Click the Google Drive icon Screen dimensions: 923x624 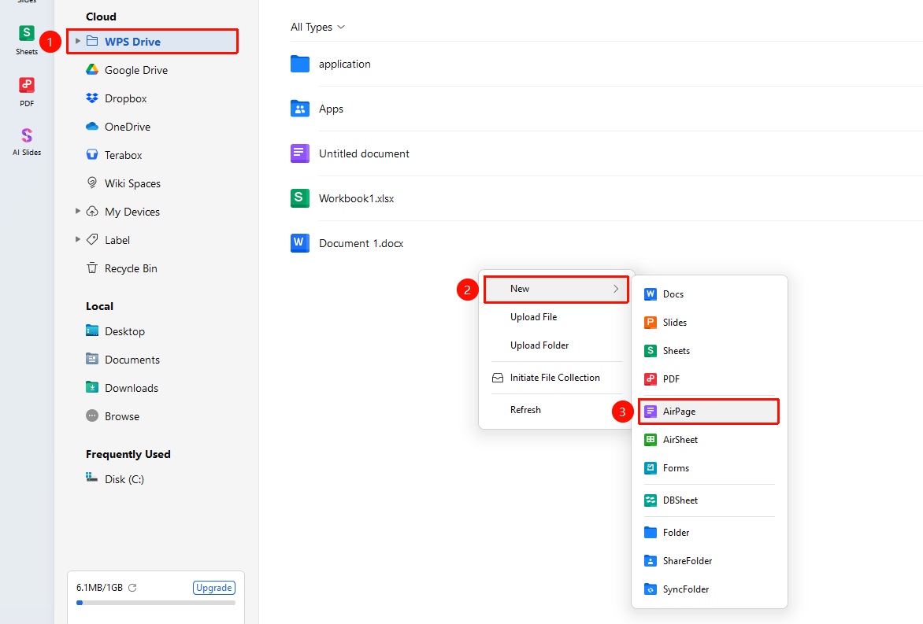pyautogui.click(x=92, y=70)
